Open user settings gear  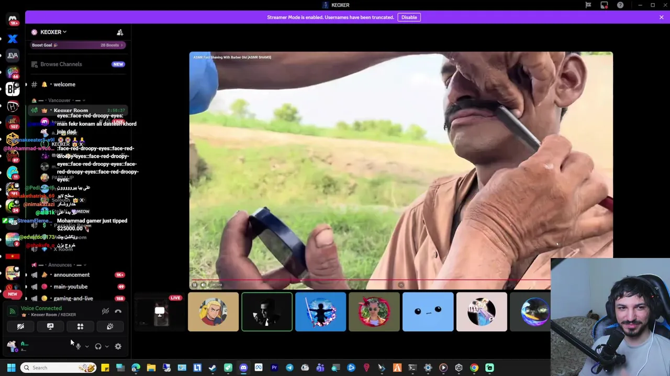(118, 346)
